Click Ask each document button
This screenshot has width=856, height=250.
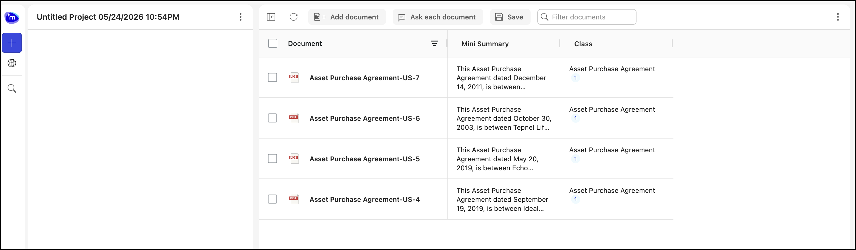[x=438, y=17]
